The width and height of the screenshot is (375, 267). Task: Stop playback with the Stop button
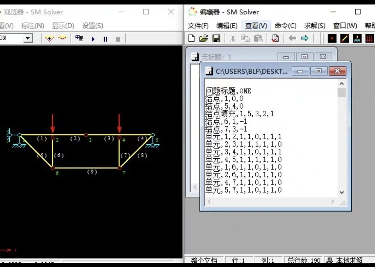click(x=118, y=39)
